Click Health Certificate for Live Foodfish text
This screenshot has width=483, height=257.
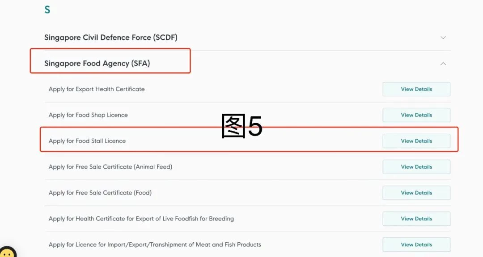coord(141,219)
